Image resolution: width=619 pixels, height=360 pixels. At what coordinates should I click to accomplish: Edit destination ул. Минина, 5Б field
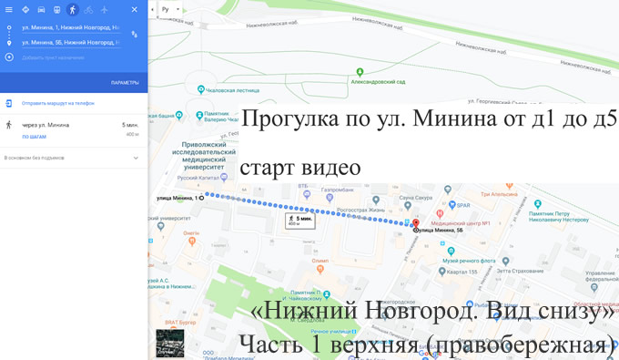[x=71, y=42]
